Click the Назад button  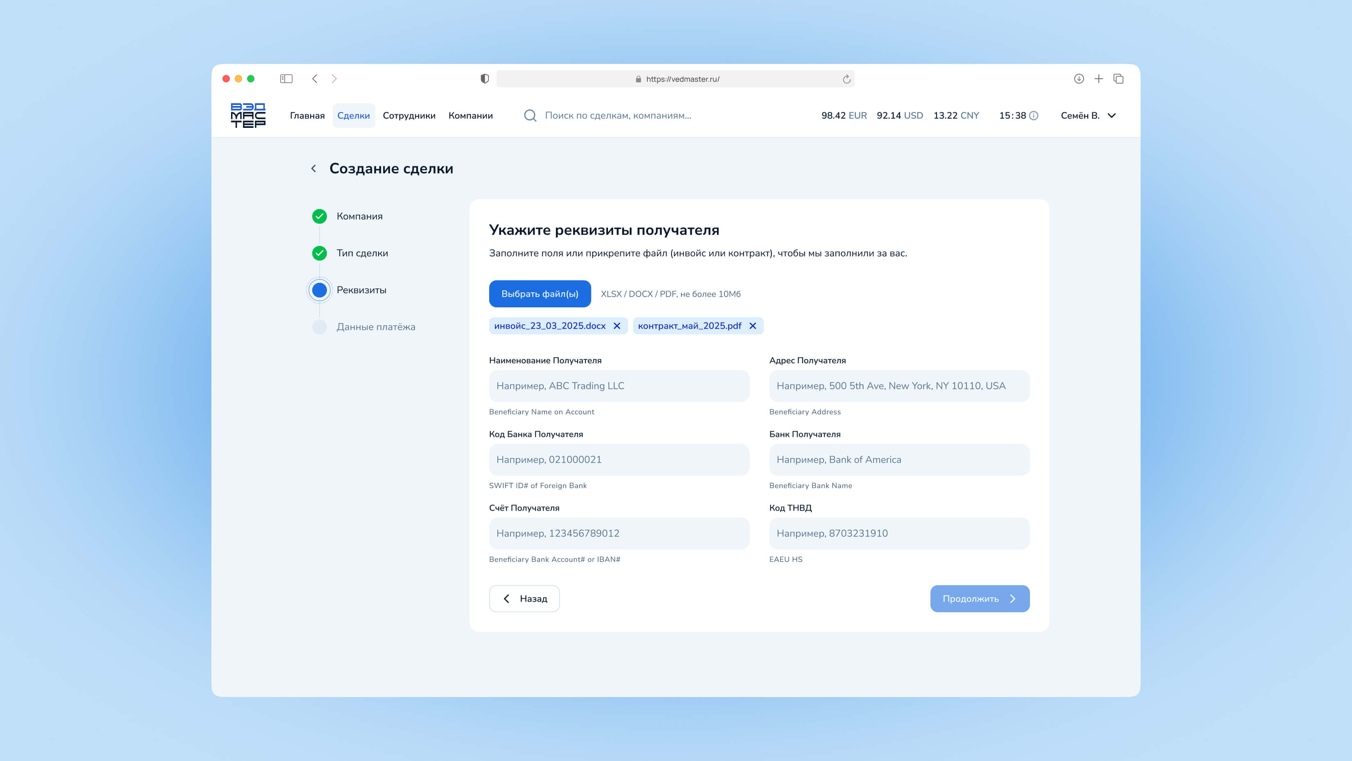pyautogui.click(x=524, y=599)
